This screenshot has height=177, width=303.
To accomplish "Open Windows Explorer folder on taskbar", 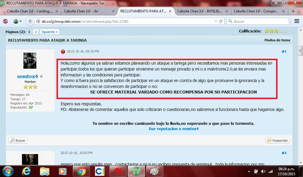I will tap(44, 171).
